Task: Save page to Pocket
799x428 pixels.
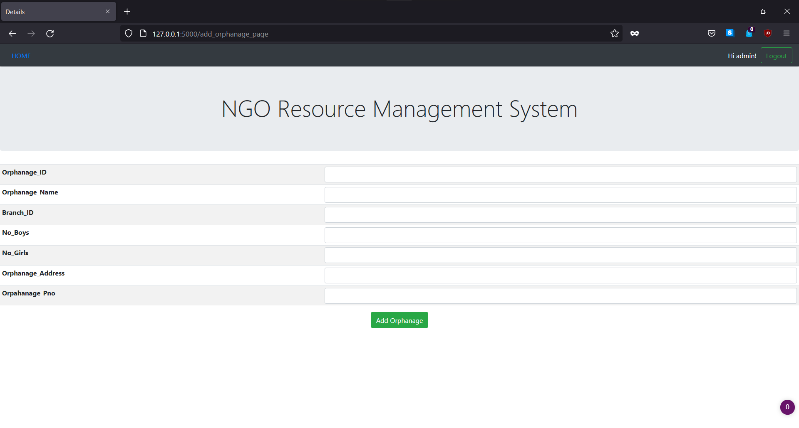Action: coord(711,33)
